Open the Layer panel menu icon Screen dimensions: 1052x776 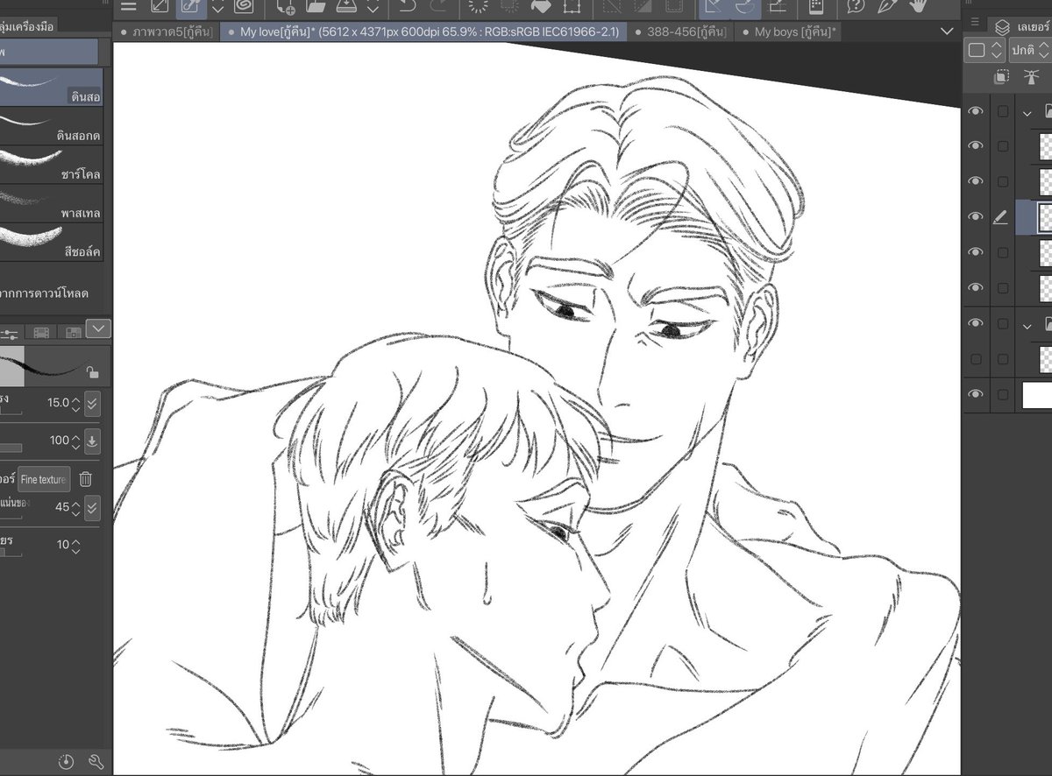975,22
